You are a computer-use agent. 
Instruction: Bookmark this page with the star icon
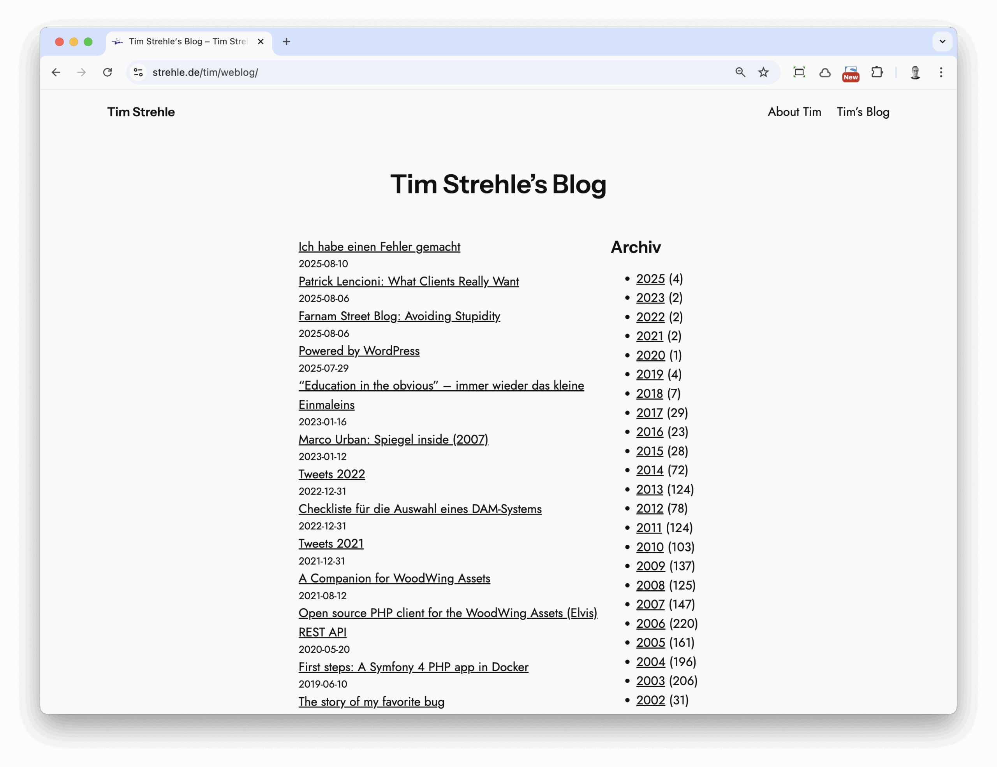pos(763,72)
